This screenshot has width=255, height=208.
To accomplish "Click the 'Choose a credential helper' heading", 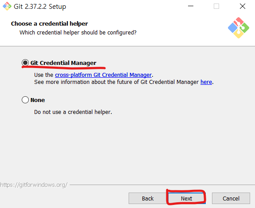I will pyautogui.click(x=49, y=24).
